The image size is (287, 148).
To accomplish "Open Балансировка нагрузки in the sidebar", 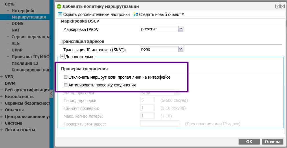I will point(31,70).
